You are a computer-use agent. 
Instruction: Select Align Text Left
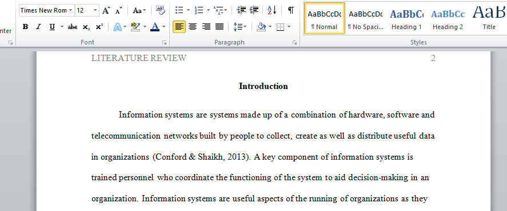179,27
